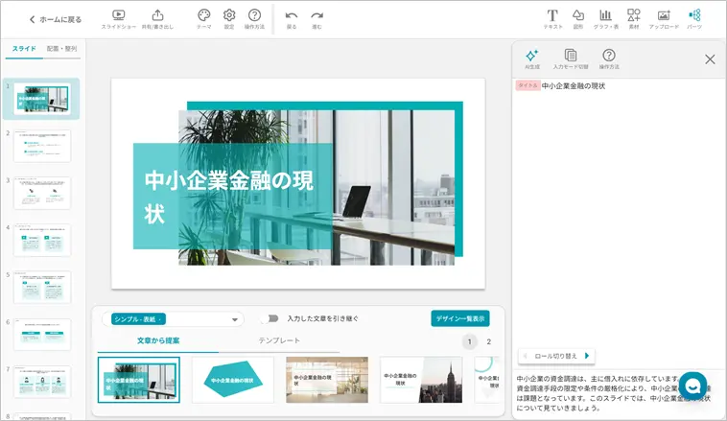Open the アップロード image upload tool
Screen dimensions: 727x421
point(664,19)
